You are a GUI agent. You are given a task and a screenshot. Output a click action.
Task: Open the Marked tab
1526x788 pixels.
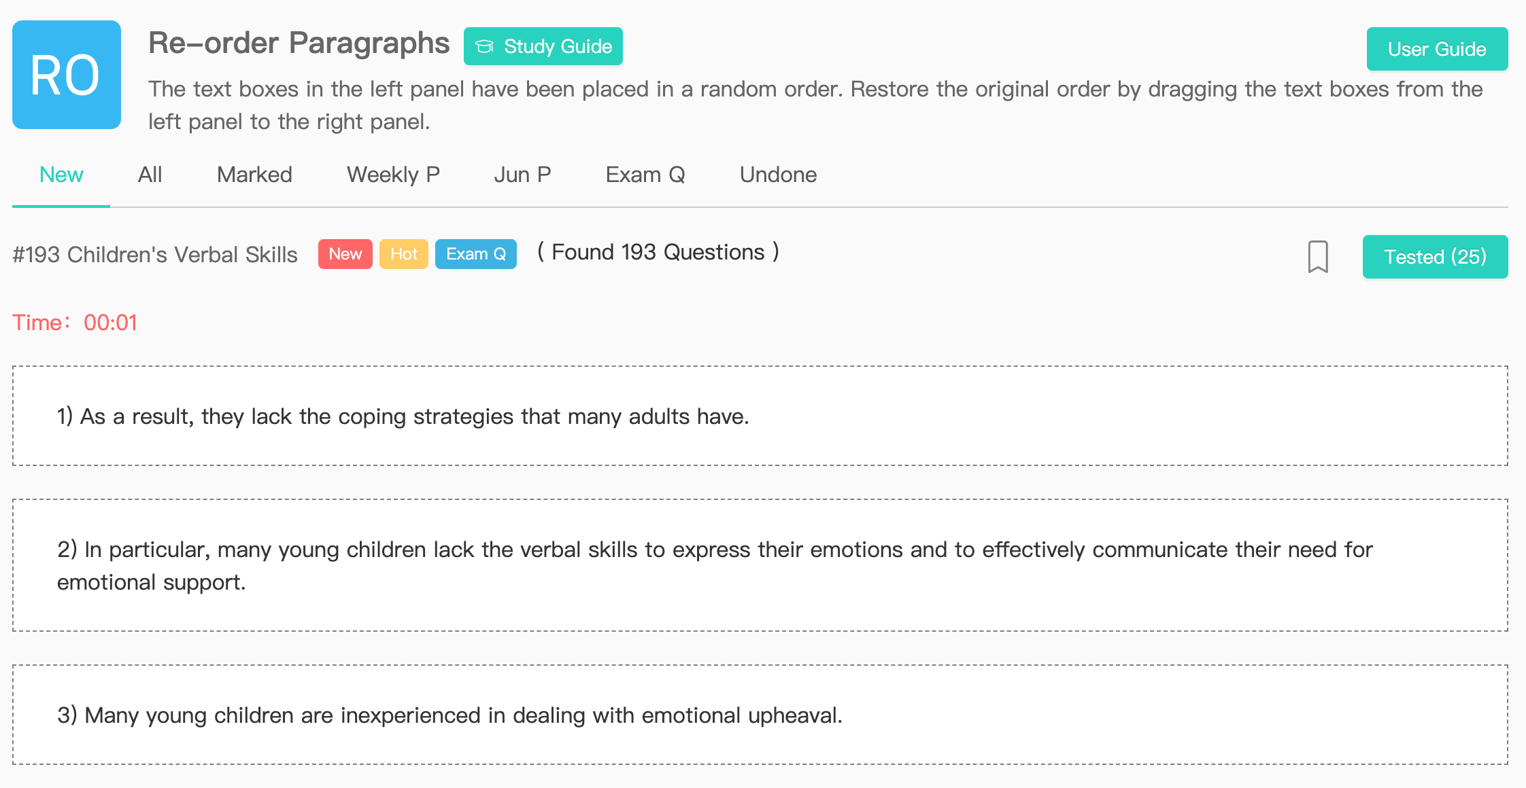coord(254,175)
